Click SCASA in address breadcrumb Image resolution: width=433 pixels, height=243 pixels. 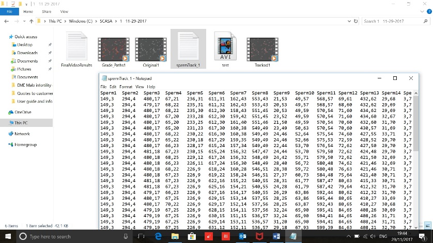pyautogui.click(x=106, y=21)
